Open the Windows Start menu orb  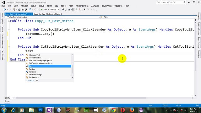(4, 110)
